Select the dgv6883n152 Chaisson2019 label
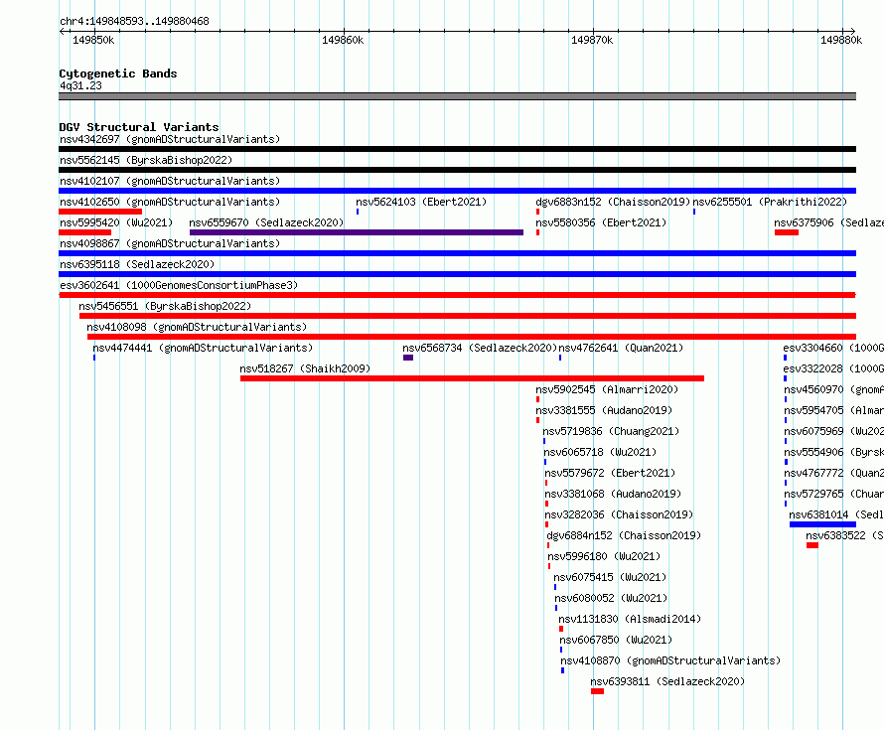 coord(614,202)
